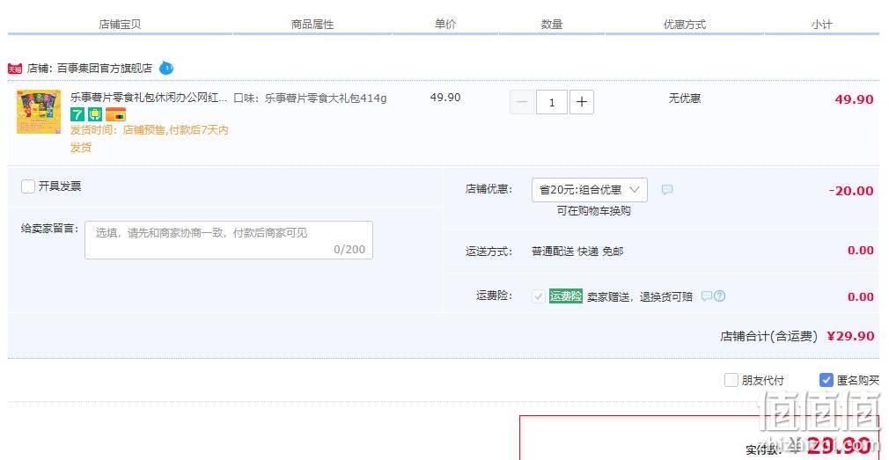
Task: Click the freight insurance help question icon
Action: pos(719,296)
